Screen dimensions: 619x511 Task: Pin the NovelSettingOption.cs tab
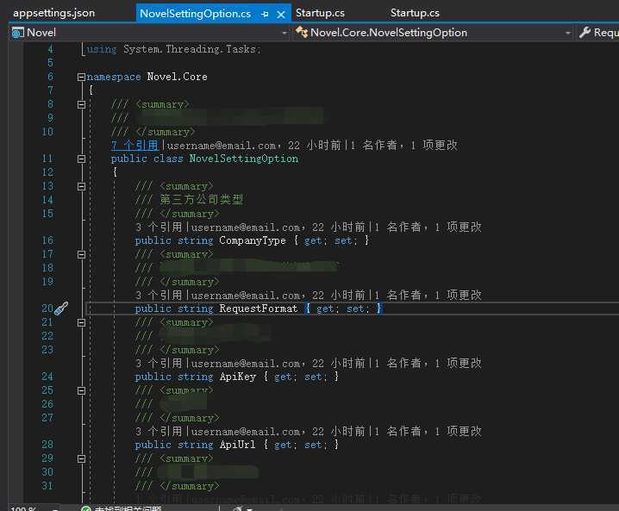pyautogui.click(x=265, y=14)
